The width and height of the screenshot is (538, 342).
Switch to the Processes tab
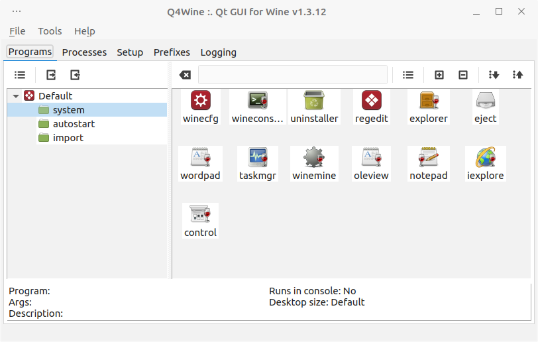click(x=84, y=52)
